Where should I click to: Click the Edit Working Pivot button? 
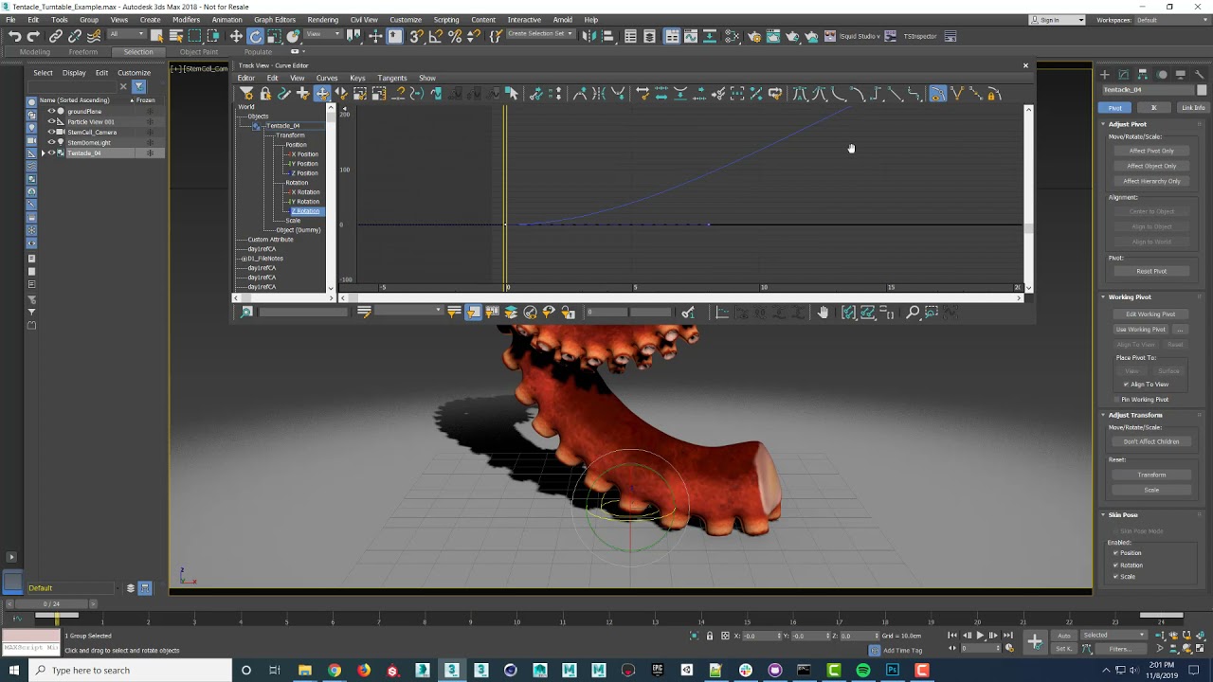coord(1150,314)
